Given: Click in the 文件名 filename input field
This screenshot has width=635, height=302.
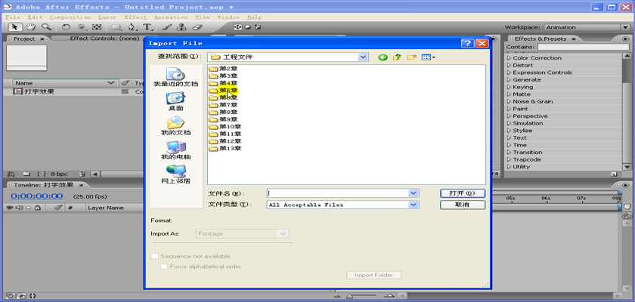Looking at the screenshot, I should click(338, 193).
